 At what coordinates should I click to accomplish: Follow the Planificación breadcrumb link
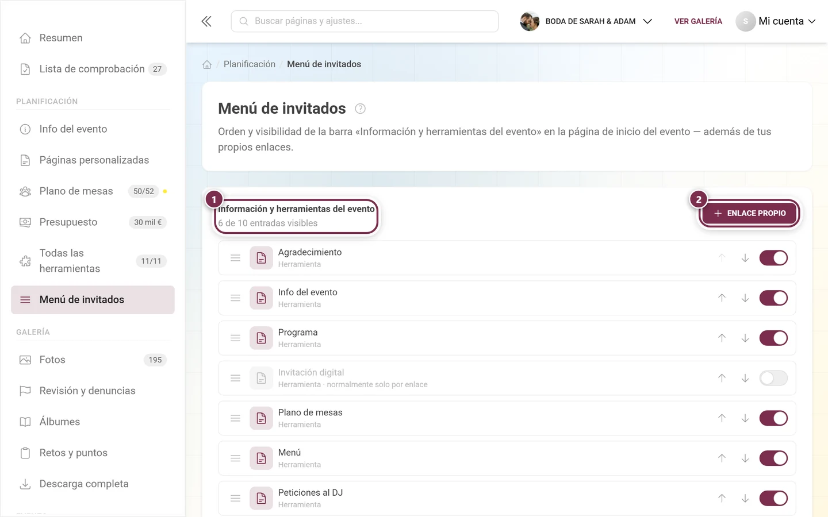click(250, 64)
